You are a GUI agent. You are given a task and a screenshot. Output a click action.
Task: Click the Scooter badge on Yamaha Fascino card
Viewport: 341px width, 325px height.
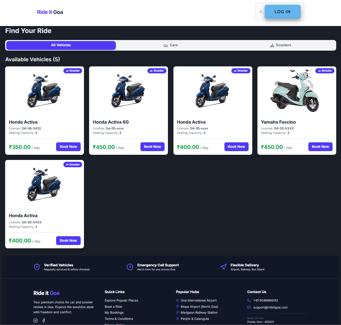(x=324, y=71)
